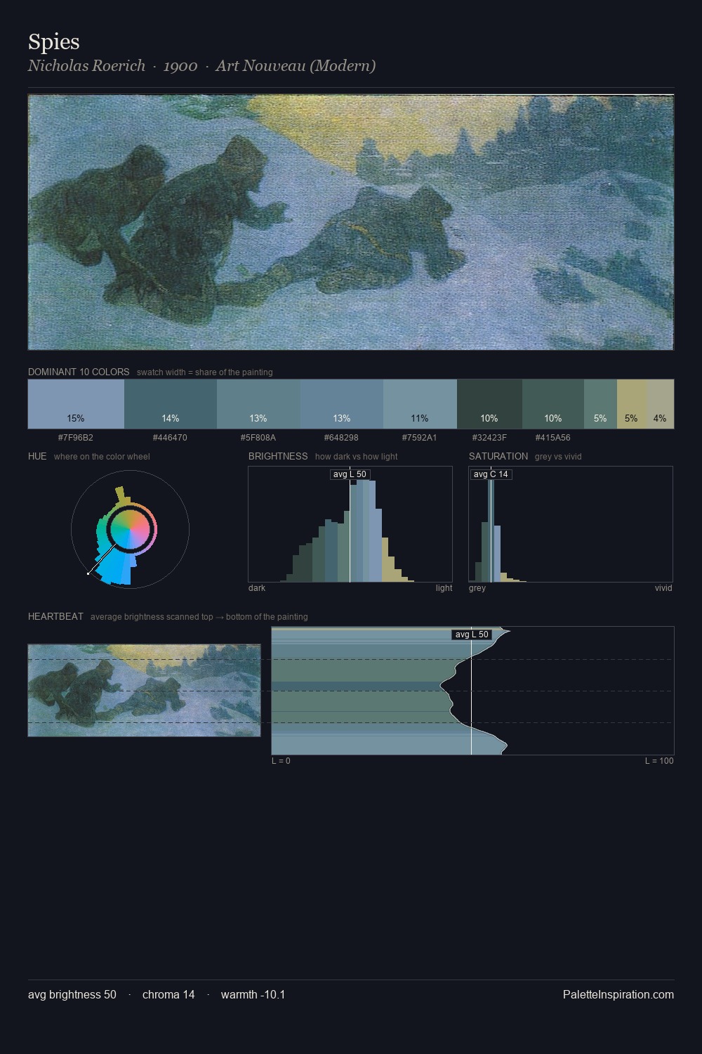The height and width of the screenshot is (1054, 702).
Task: Select the 14% swatch colored #446470
Action: [171, 404]
